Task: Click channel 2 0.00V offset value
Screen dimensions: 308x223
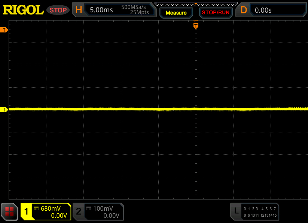Action: (x=112, y=216)
